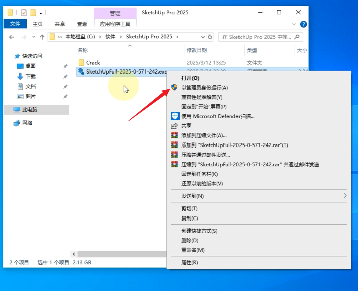The height and width of the screenshot is (291, 358).
Task: Choose 固定到任务栏(K)
Action: 200,174
